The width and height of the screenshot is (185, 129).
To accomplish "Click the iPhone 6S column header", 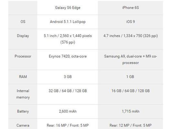I will (131, 8).
